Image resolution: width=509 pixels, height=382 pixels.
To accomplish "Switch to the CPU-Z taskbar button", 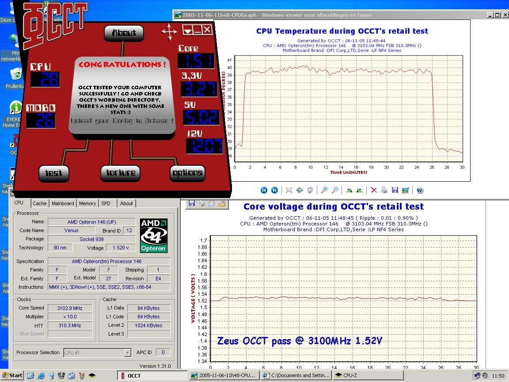I will [368, 375].
